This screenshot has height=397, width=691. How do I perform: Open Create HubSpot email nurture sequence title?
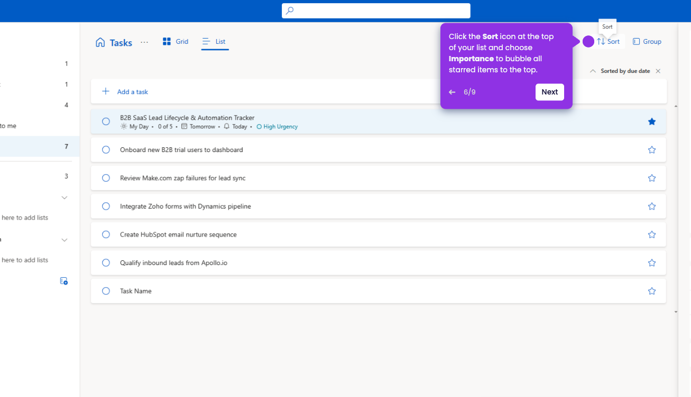178,234
